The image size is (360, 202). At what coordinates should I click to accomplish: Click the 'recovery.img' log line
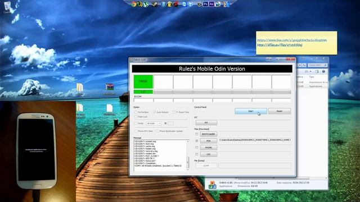(146, 151)
